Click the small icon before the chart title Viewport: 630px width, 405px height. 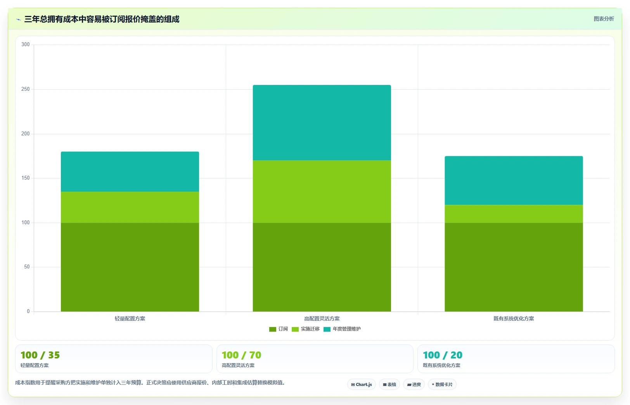(18, 19)
